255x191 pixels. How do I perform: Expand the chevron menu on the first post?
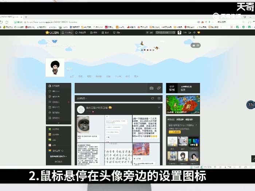pos(159,107)
